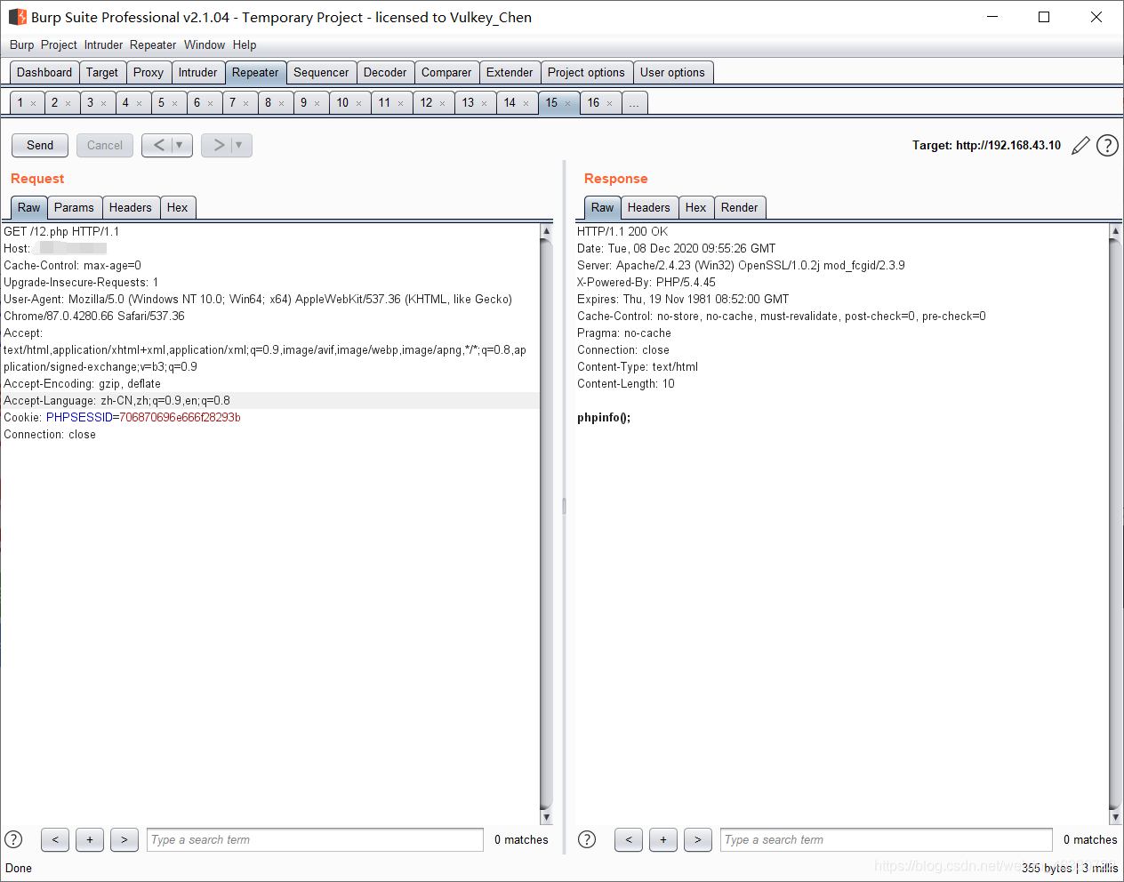Screen dimensions: 1124x882
Task: Close Repeater tab 9
Action: point(317,104)
